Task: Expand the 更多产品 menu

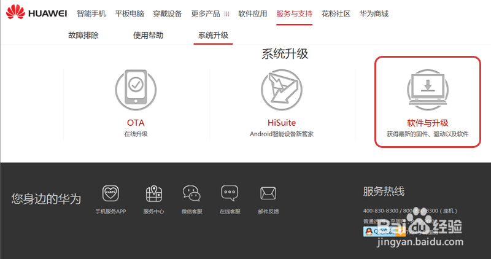Action: tap(206, 14)
